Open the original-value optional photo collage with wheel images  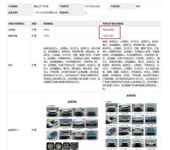coord(72,127)
